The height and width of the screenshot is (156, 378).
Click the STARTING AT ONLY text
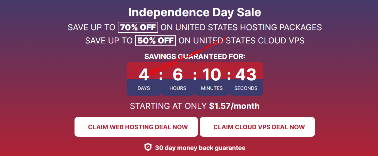pyautogui.click(x=168, y=106)
